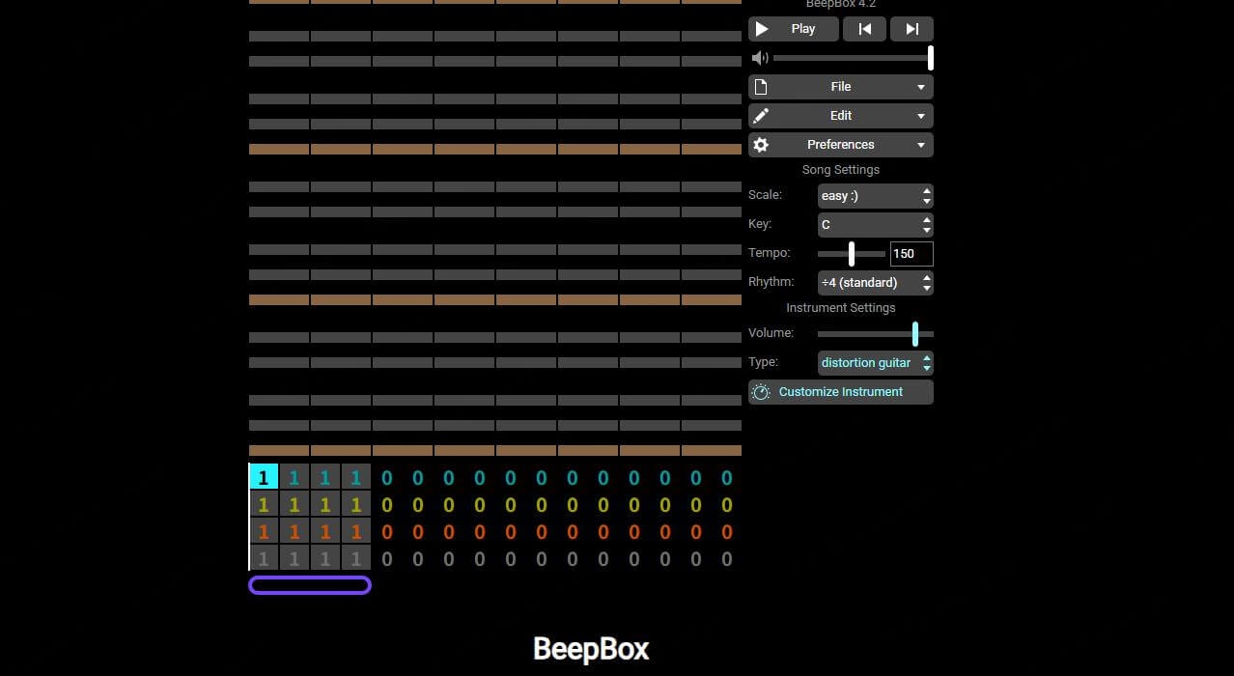Select the highlighted cyan pattern 1 cell
The height and width of the screenshot is (676, 1234).
pos(264,477)
